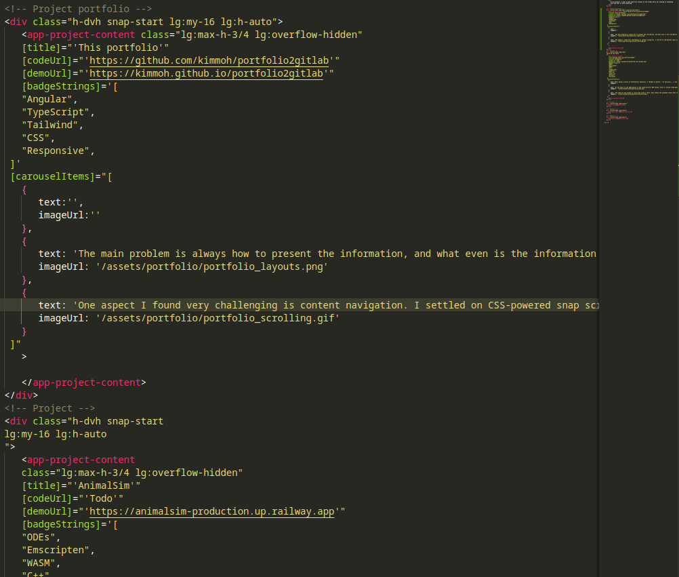Place cursor on the 'Project' comment line
This screenshot has width=679, height=577.
tap(49, 408)
